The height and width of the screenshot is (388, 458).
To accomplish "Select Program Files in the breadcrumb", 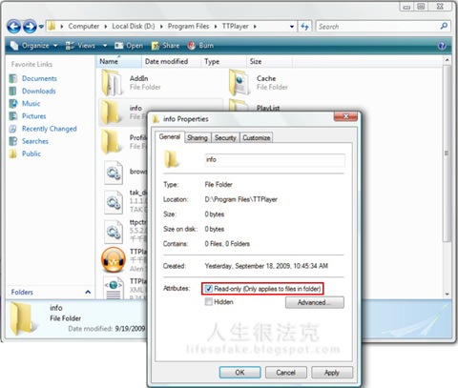I will tap(188, 27).
